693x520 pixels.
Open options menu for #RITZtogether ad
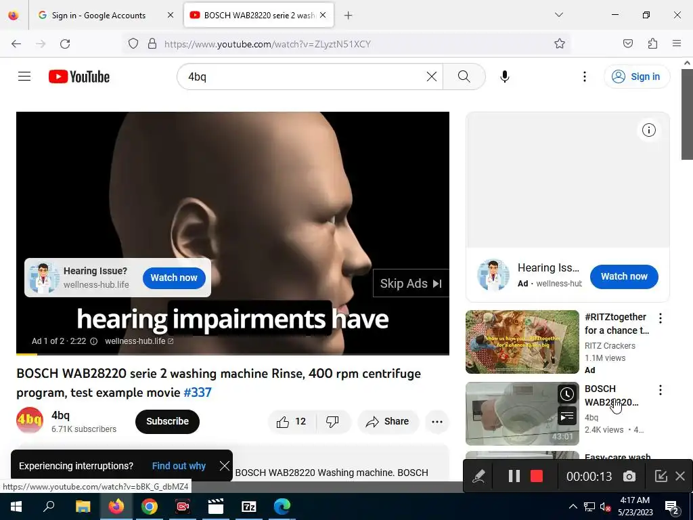tap(661, 318)
